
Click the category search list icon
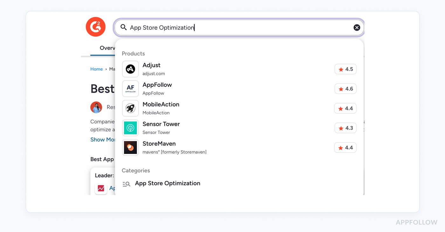pyautogui.click(x=127, y=184)
